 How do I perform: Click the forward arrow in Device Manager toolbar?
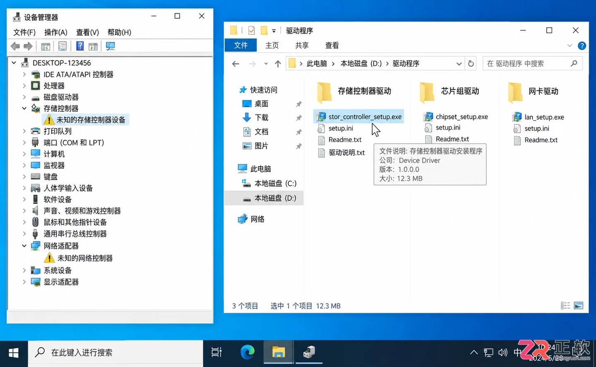[28, 46]
